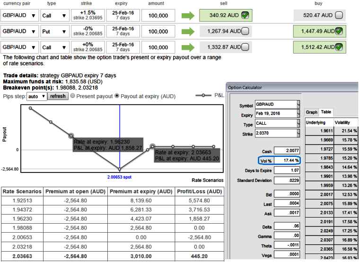Click amount 100,000 field in third row
The width and height of the screenshot is (359, 263).
[158, 47]
